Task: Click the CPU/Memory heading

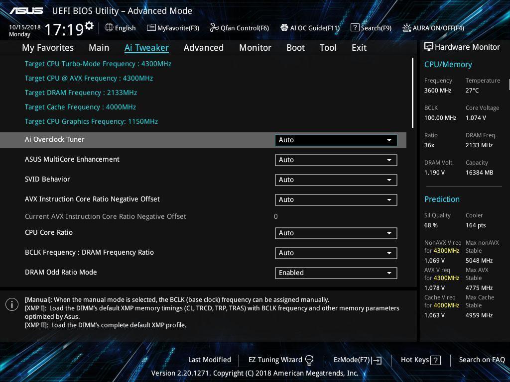Action: click(448, 64)
